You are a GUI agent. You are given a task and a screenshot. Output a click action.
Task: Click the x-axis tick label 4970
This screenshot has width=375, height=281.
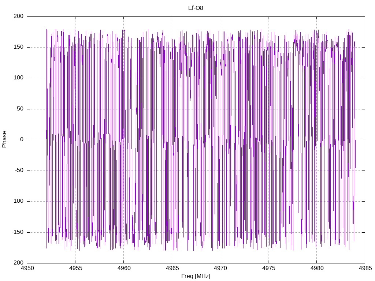click(220, 268)
